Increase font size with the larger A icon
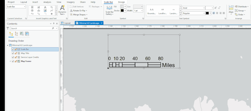 point(216,8)
